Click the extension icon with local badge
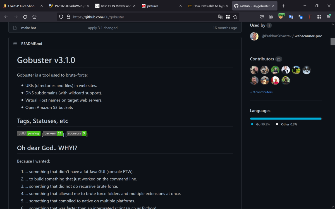Image resolution: width=335 pixels, height=209 pixels. click(x=281, y=16)
